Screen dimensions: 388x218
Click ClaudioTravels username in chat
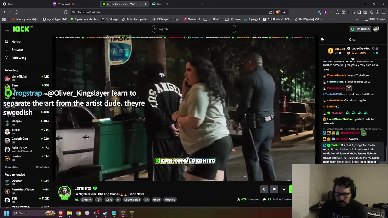pos(336,75)
